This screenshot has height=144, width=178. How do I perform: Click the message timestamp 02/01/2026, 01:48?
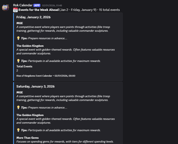(x=52, y=5)
